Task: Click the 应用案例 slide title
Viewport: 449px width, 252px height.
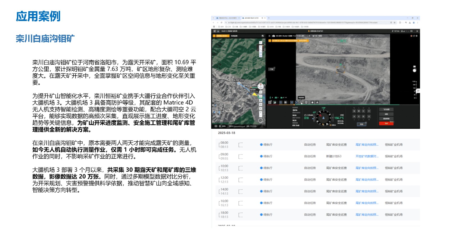Action: [38, 16]
